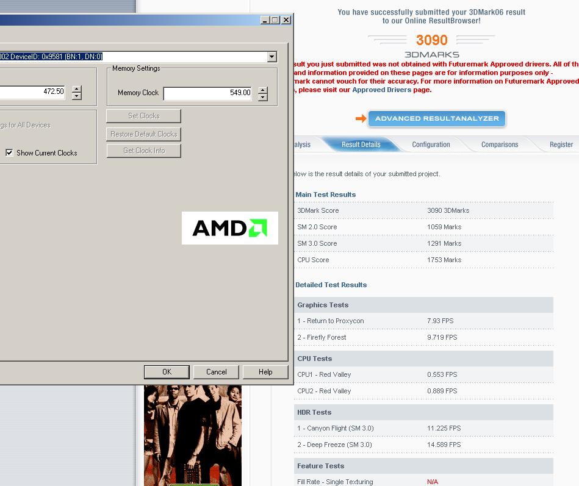579x486 pixels.
Task: Close the clock tool window
Action: coord(286,20)
